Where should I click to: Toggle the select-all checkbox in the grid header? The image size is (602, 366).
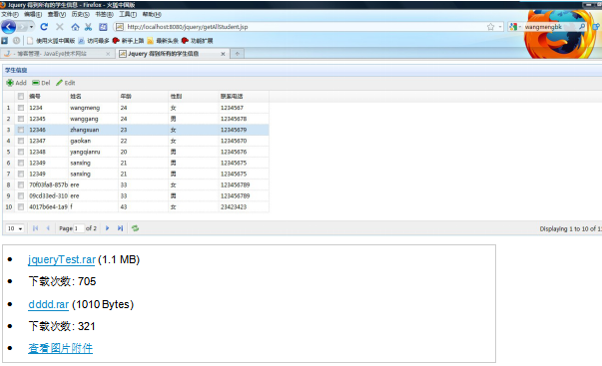[21, 97]
